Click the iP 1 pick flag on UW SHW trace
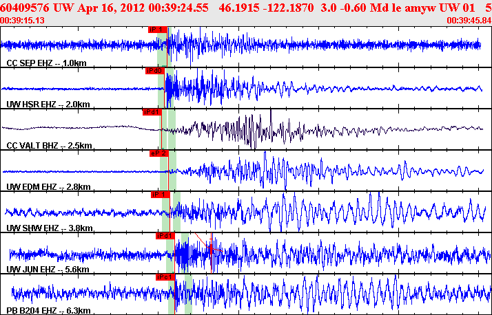 (161, 195)
